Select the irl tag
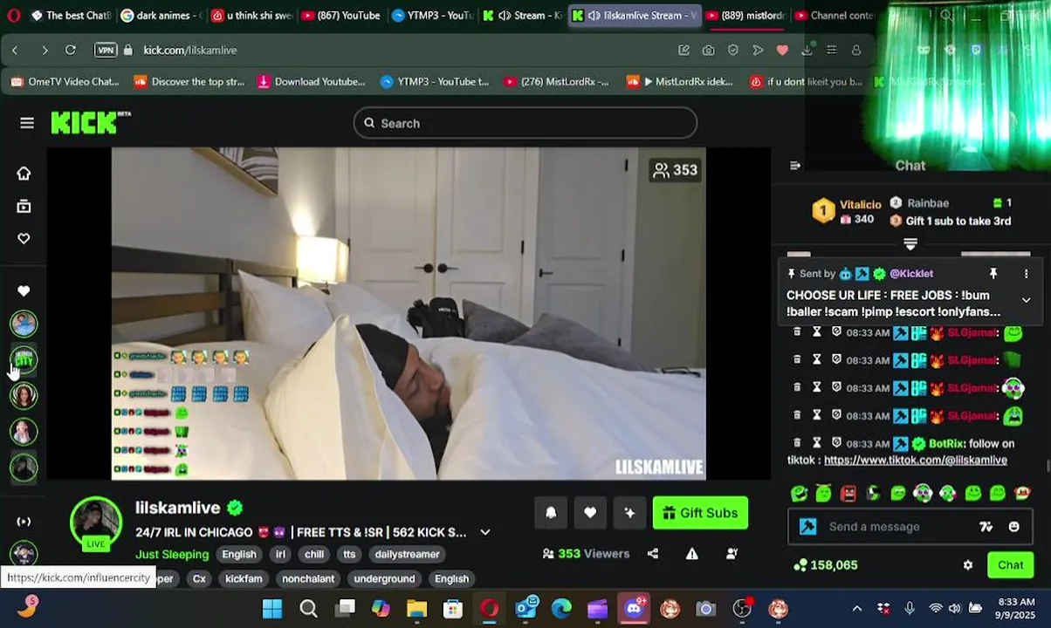This screenshot has height=628, width=1051. point(280,554)
